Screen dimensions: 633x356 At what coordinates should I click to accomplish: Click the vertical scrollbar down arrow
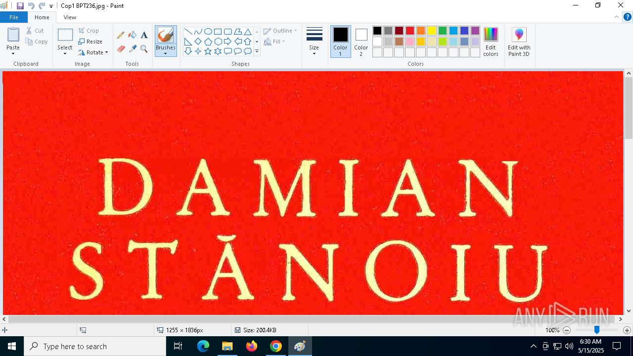click(629, 311)
